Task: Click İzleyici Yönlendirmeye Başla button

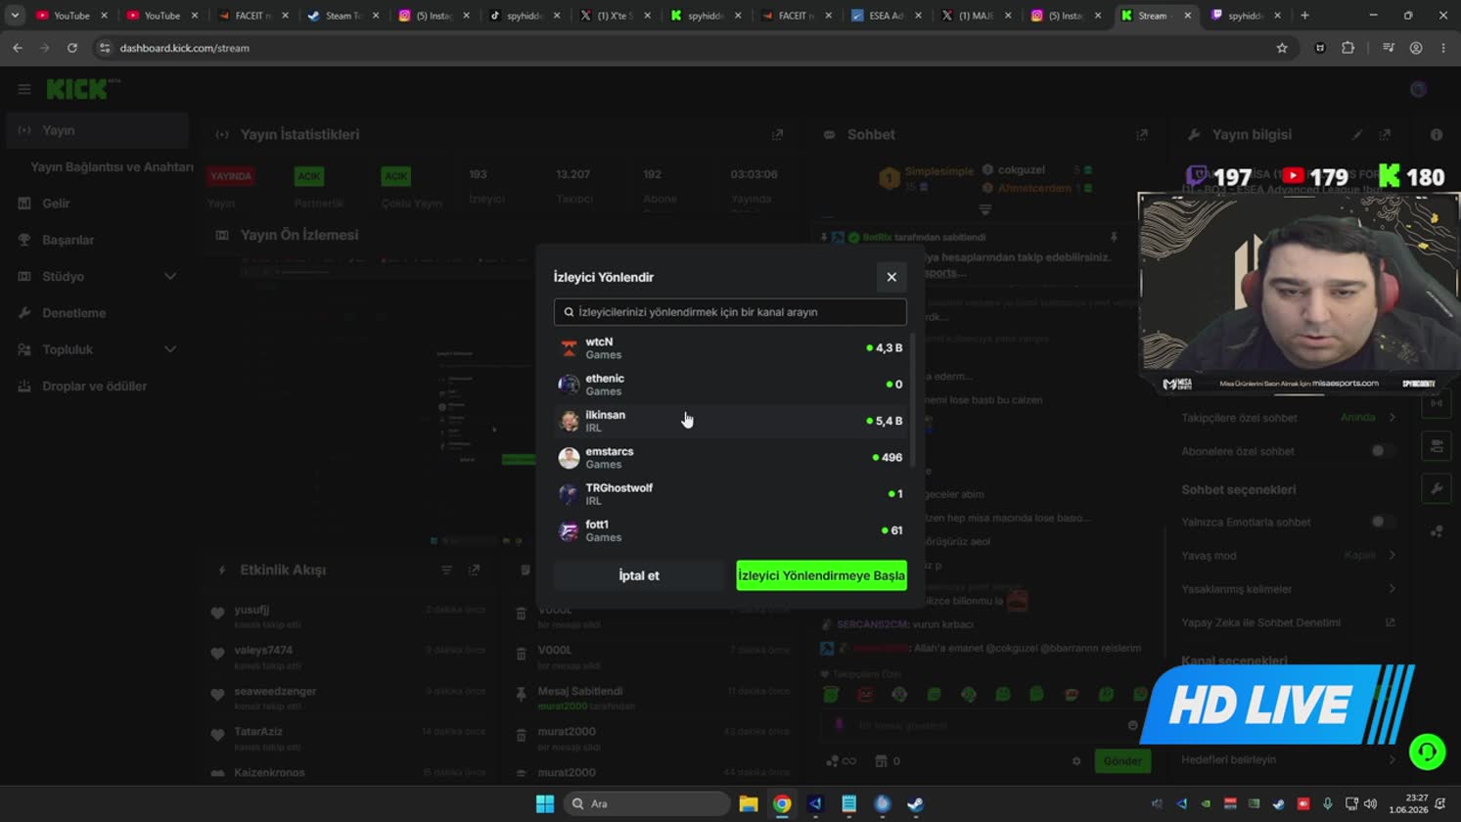Action: click(x=821, y=575)
